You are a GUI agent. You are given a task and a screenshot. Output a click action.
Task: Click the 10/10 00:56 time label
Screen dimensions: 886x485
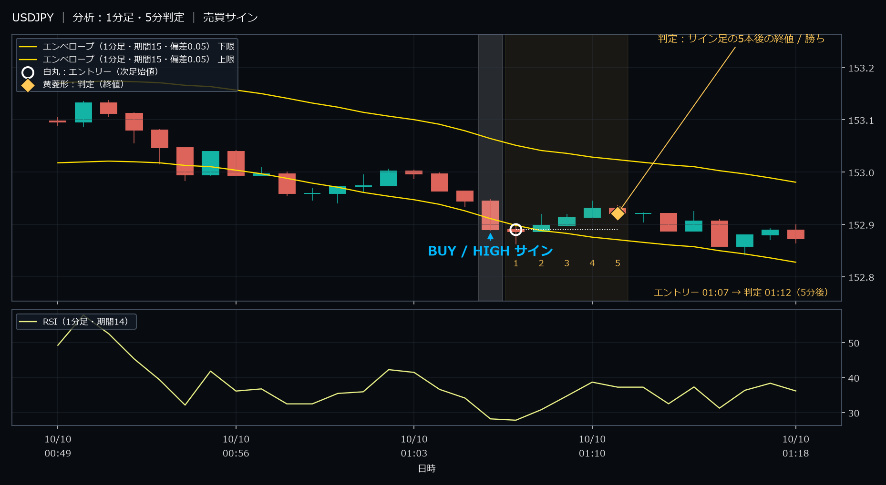(236, 446)
